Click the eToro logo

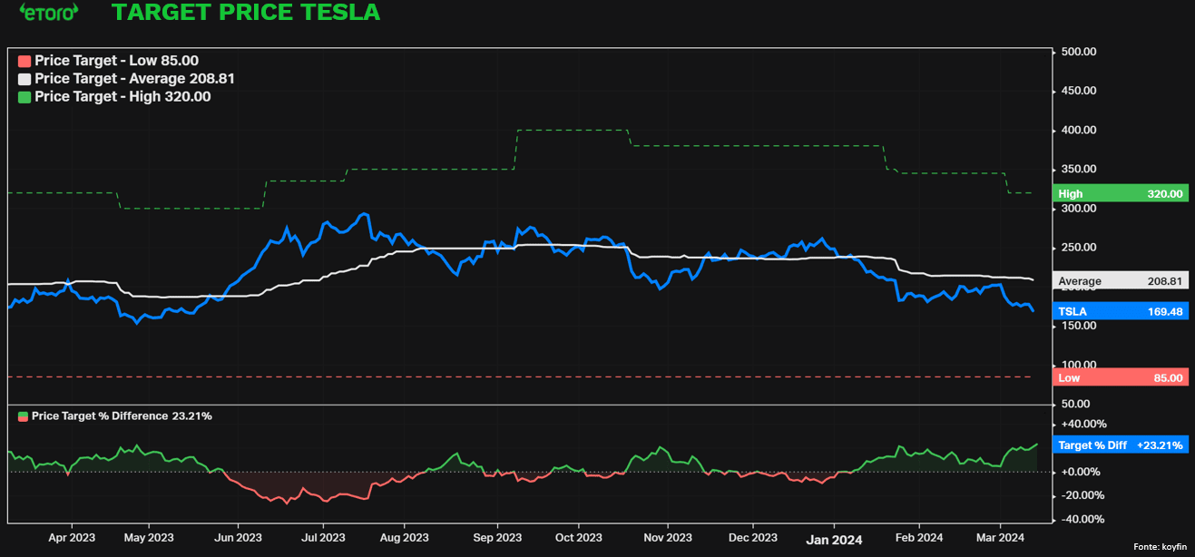49,12
